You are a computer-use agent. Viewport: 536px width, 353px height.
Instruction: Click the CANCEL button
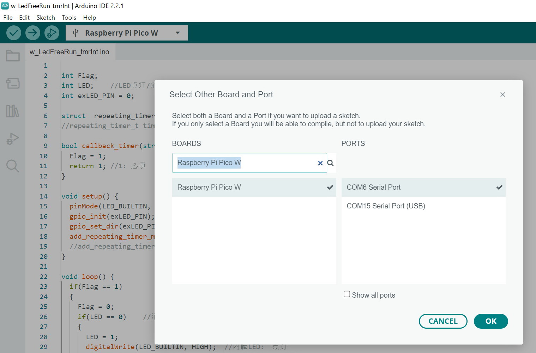(443, 321)
